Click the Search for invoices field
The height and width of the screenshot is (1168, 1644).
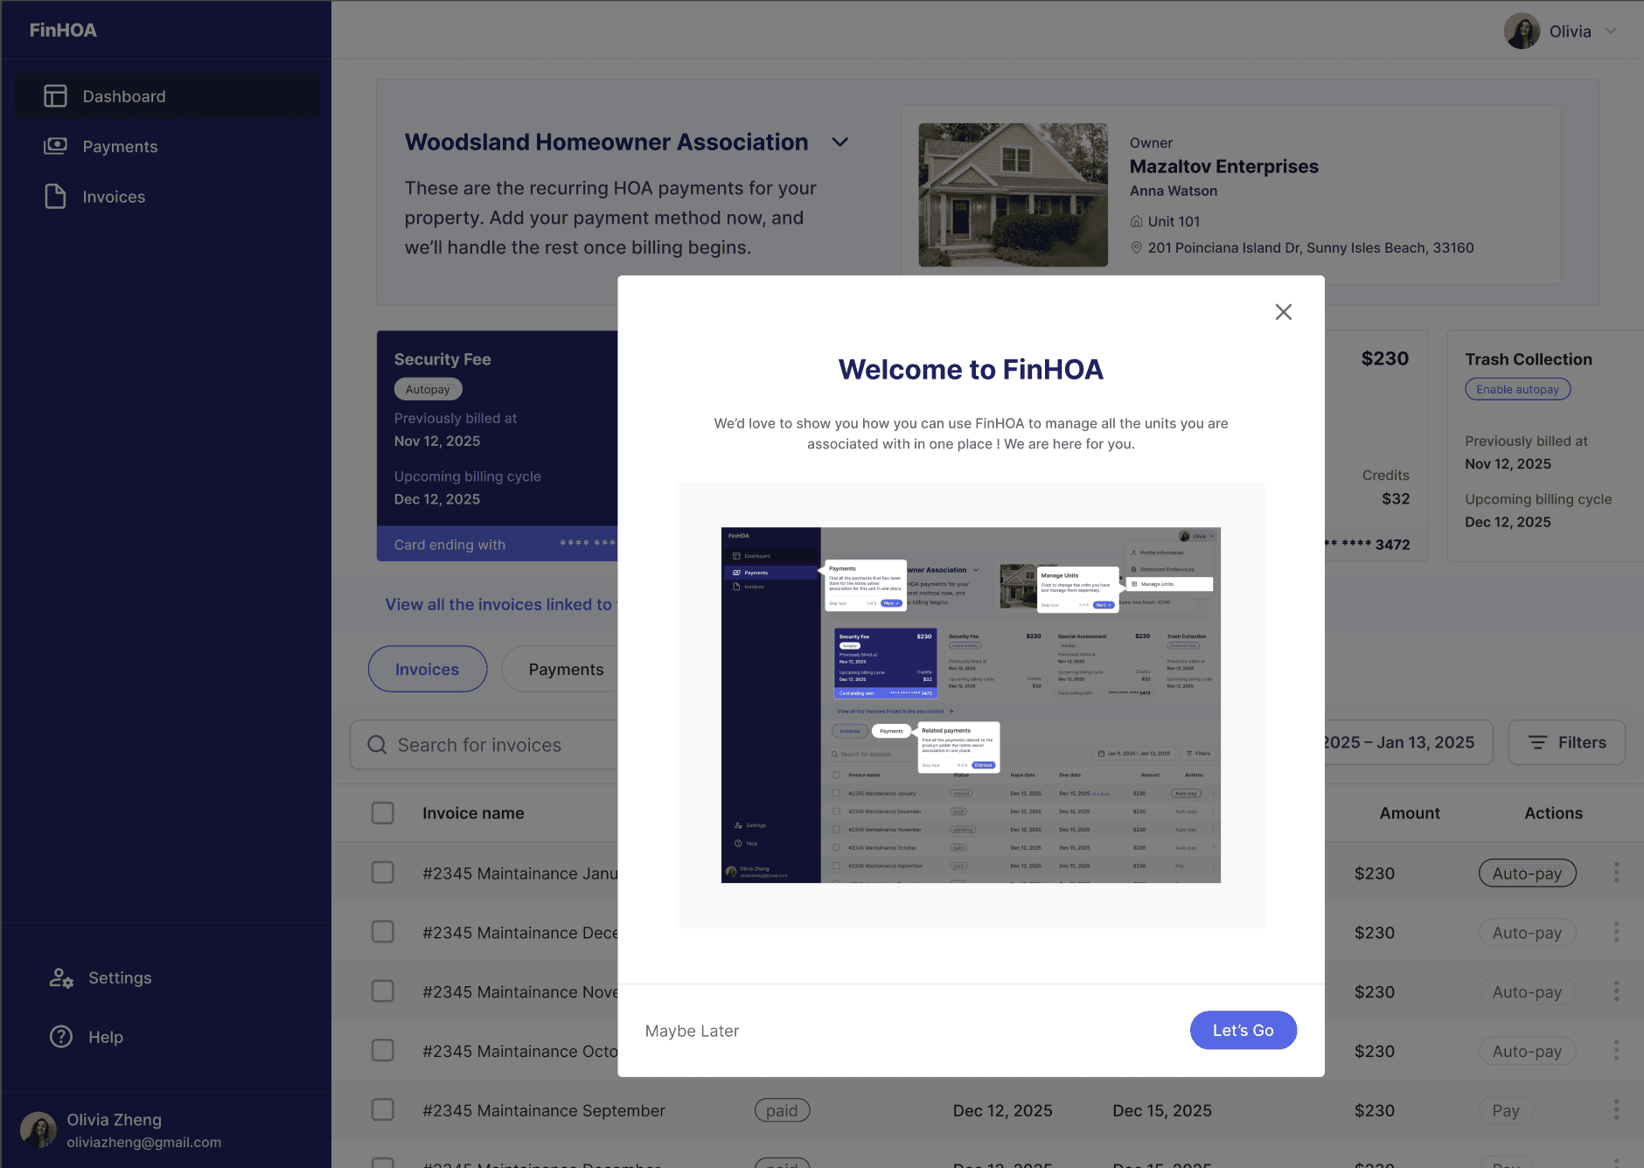pyautogui.click(x=484, y=745)
